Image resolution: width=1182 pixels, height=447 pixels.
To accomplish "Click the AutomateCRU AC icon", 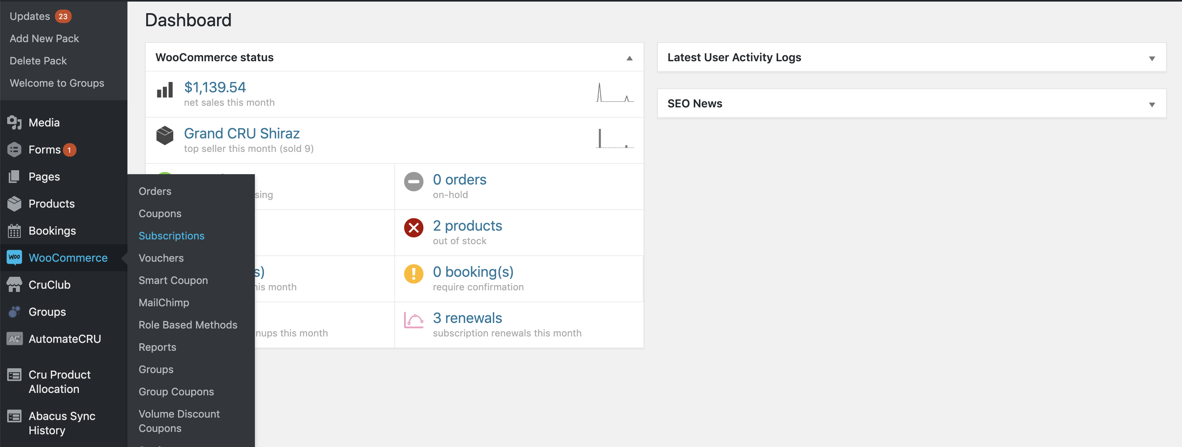I will 14,338.
